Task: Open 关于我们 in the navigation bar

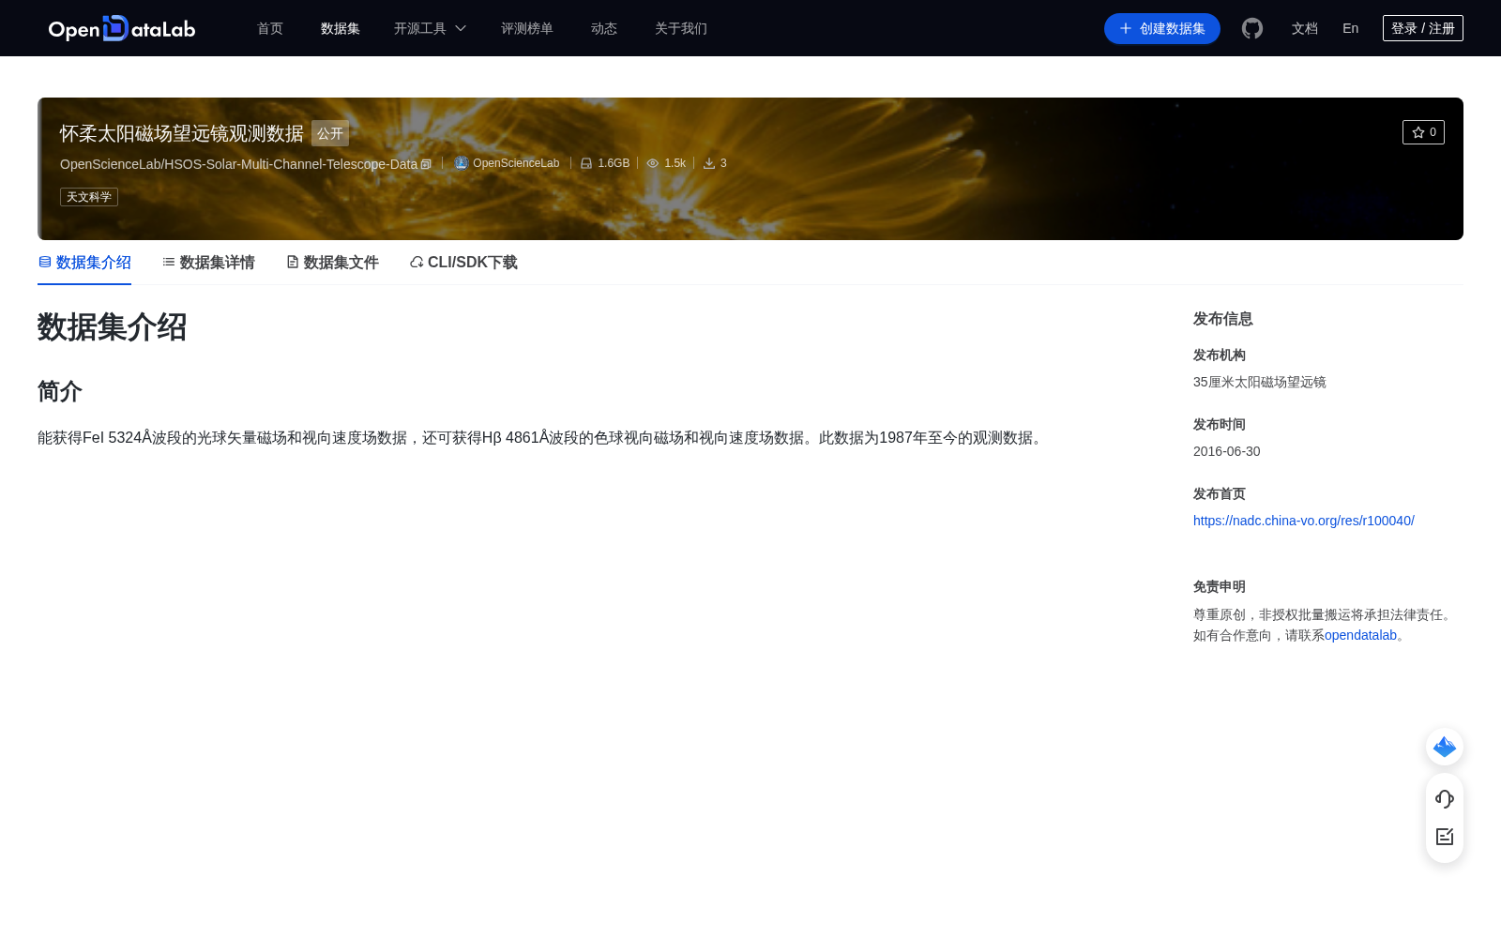Action: pos(681,28)
